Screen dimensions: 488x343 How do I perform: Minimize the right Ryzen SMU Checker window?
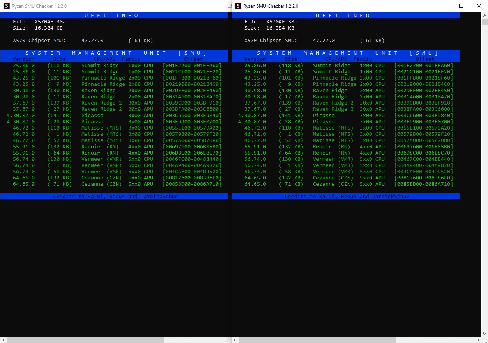[x=443, y=6]
